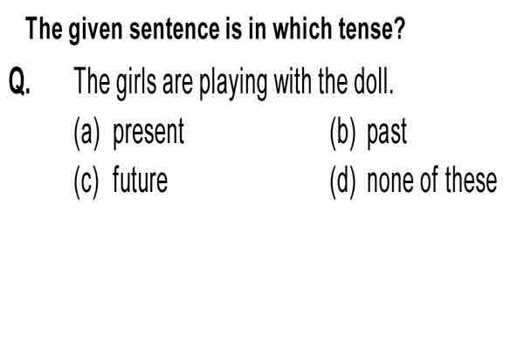Click the '(a)' option label
Screen dimensions: 524x349
86,133
